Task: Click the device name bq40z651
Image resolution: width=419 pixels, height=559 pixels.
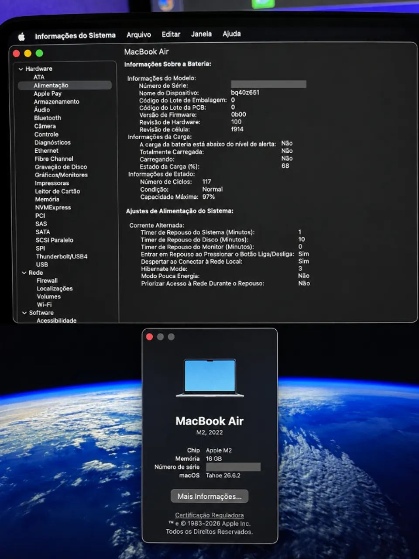Action: (x=245, y=93)
